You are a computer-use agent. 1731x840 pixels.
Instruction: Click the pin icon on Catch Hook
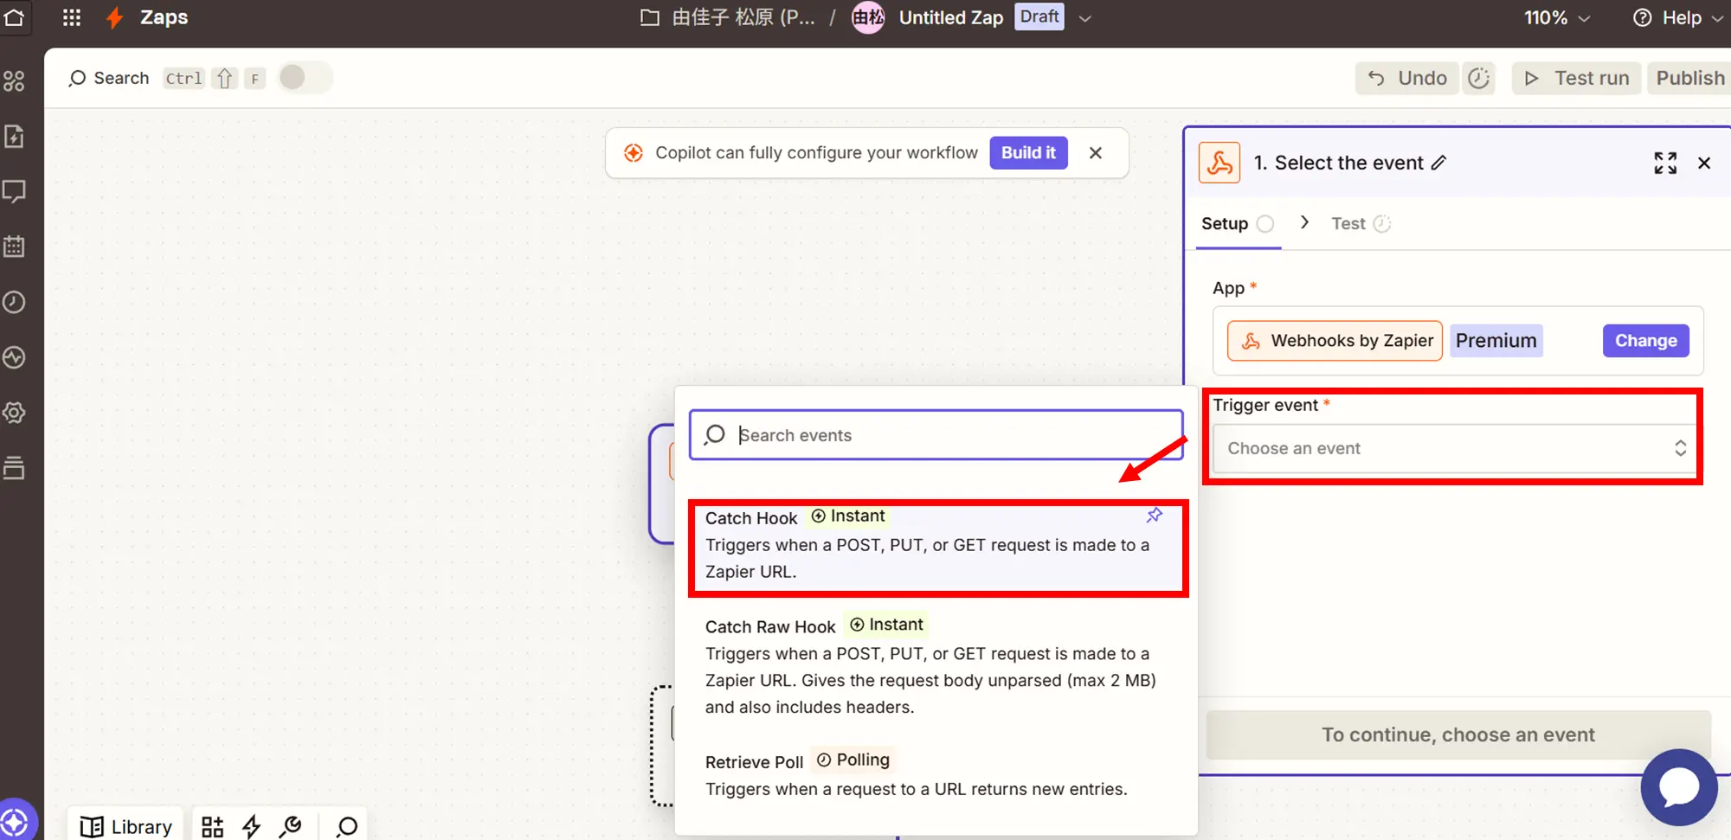(x=1154, y=516)
